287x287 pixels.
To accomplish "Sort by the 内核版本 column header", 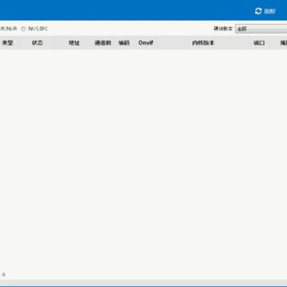I will tap(203, 43).
